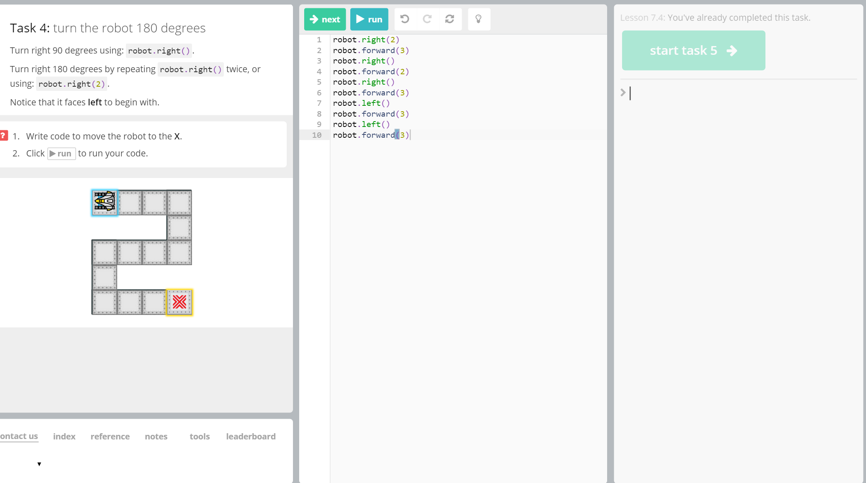Viewport: 866px width, 483px height.
Task: Click the redo arrow icon
Action: [427, 19]
